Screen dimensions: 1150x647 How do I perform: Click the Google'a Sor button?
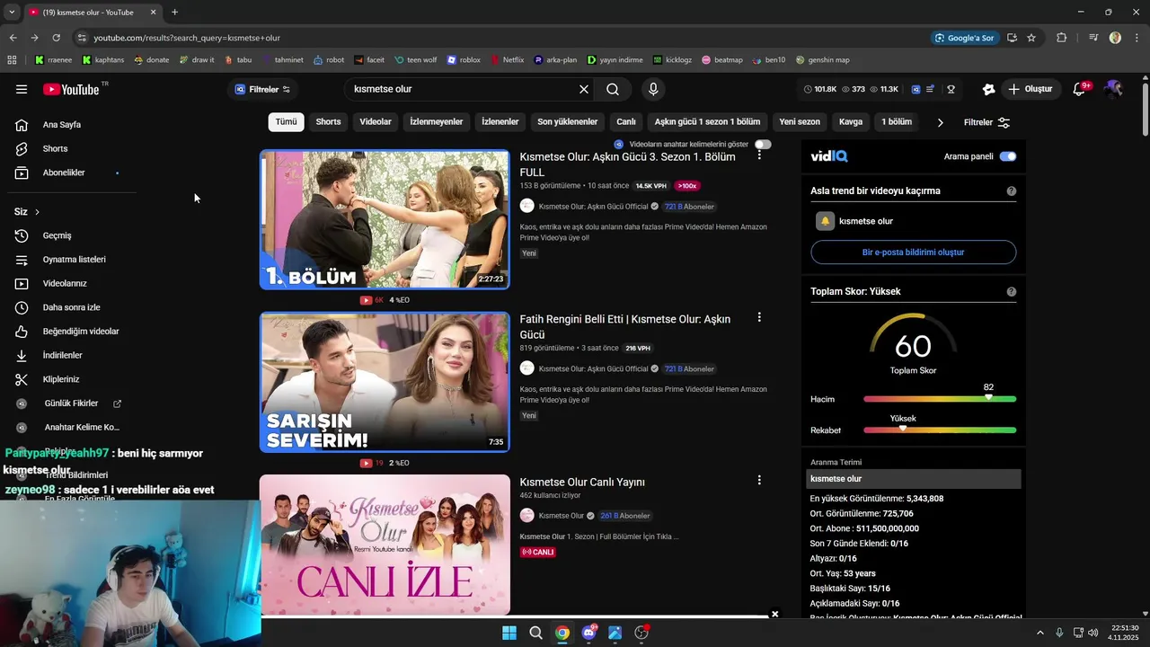pos(965,38)
